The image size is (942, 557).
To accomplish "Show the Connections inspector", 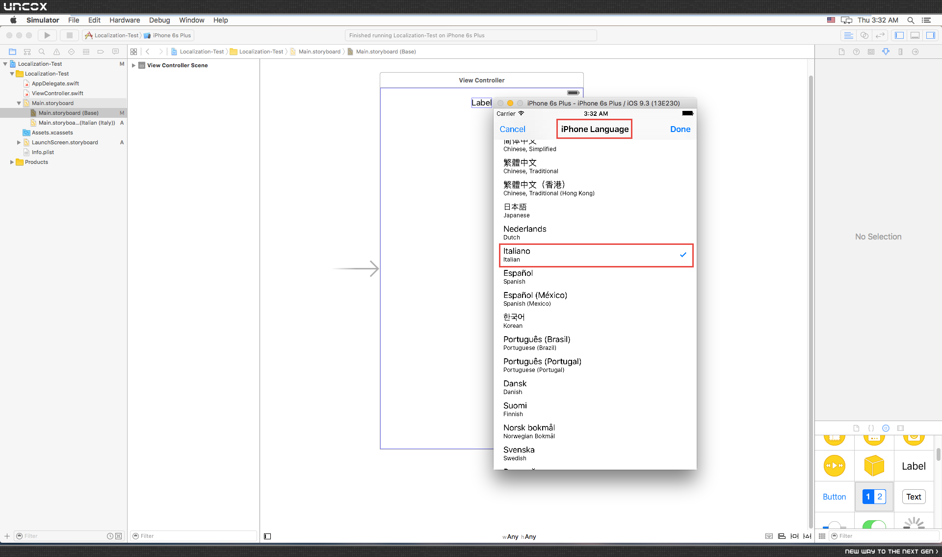I will click(915, 52).
